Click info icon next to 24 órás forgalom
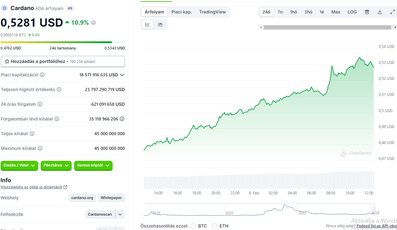 click(40, 104)
